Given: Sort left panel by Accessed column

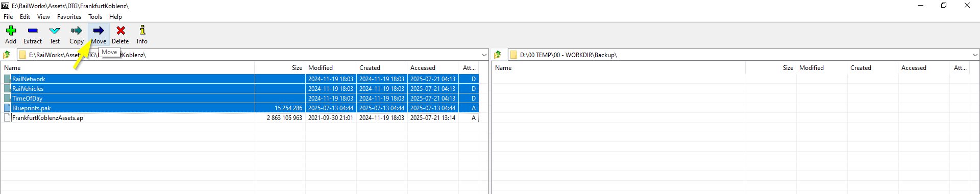Looking at the screenshot, I should click(x=433, y=68).
